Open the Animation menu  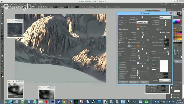[28, 4]
